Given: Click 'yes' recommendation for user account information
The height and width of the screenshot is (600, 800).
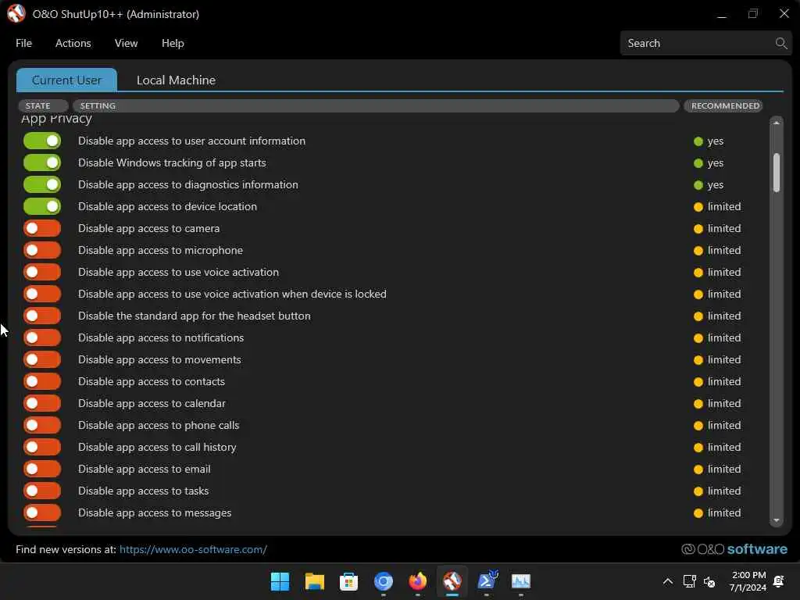Looking at the screenshot, I should click(x=716, y=141).
